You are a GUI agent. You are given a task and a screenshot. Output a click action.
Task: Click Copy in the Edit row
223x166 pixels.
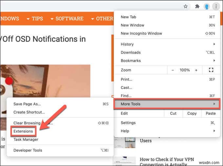coord(192,114)
